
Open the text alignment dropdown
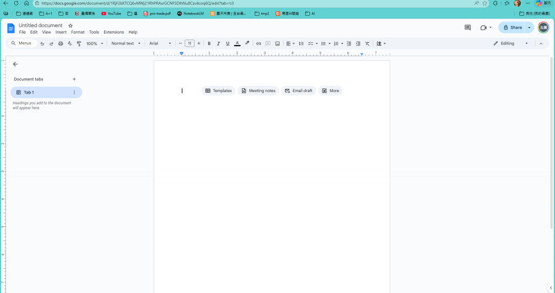point(291,43)
